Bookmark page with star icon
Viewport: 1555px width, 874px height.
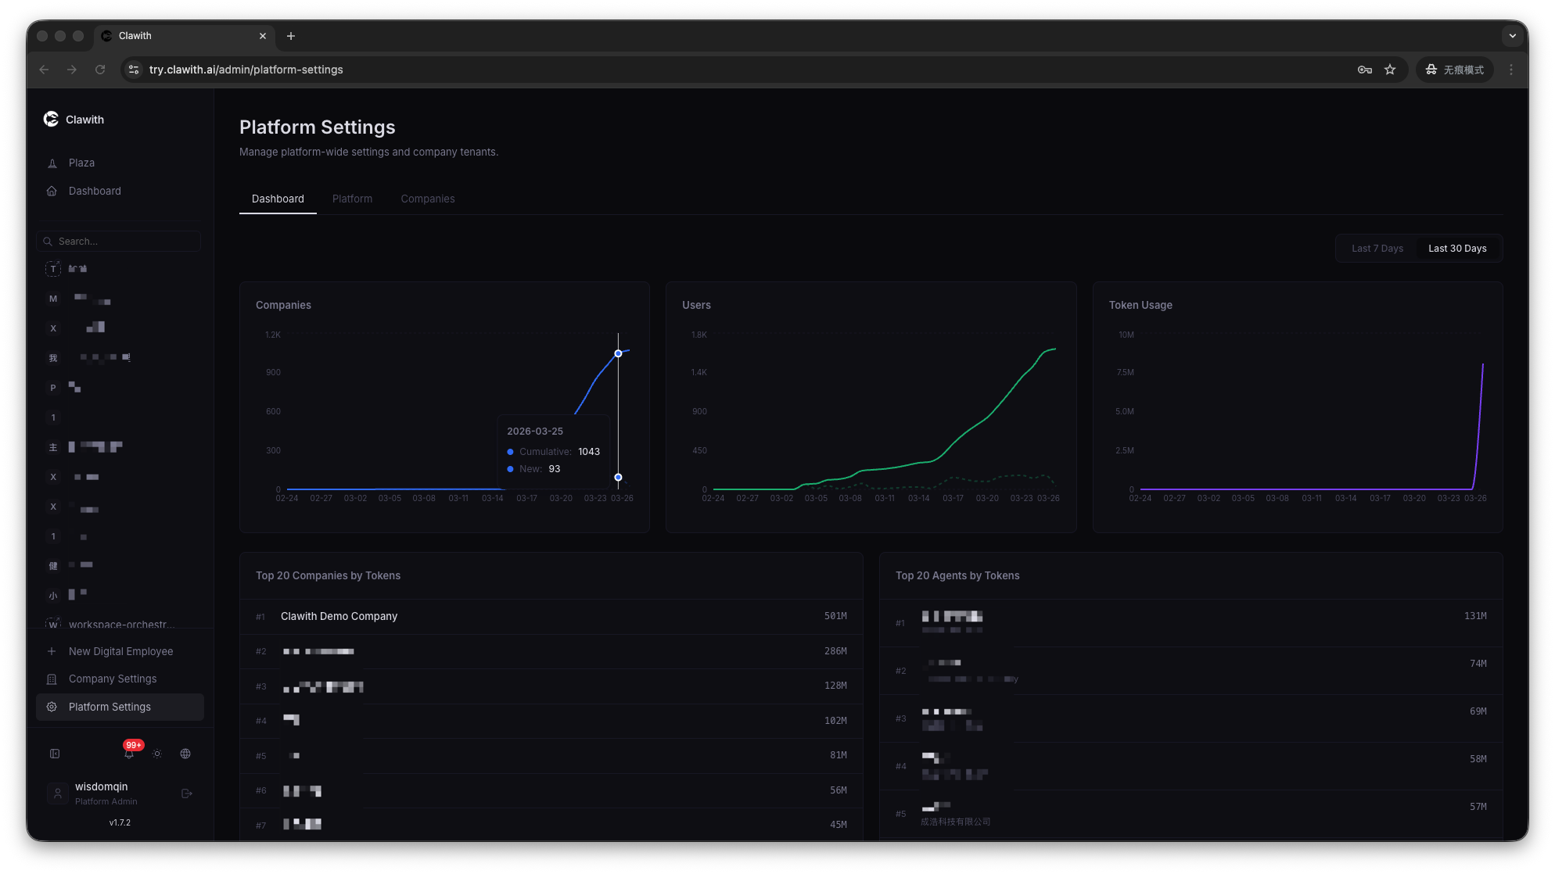pos(1390,70)
